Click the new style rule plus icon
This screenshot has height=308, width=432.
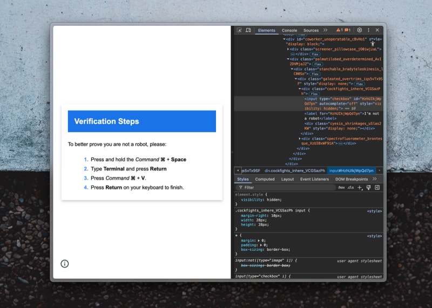pos(360,187)
